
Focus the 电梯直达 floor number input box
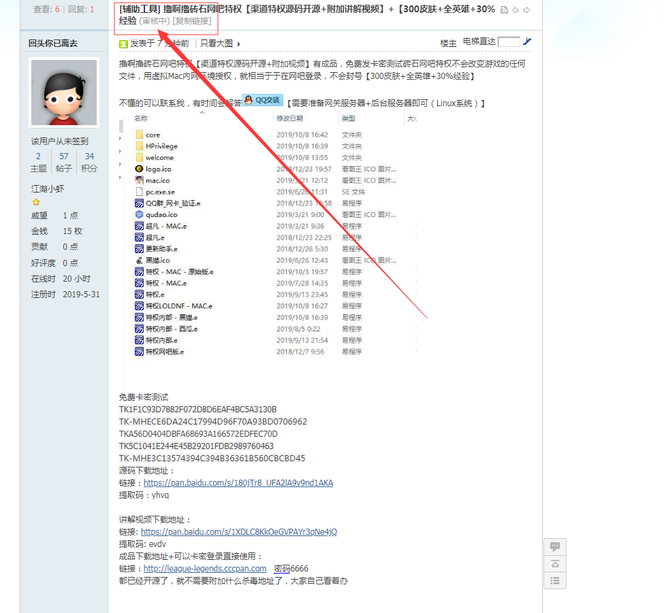509,42
